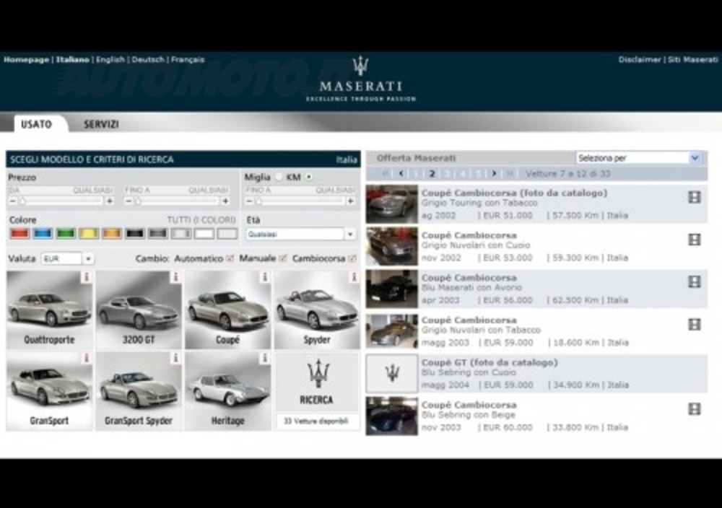
Task: Click the info icon on the Quattroporte tile
Action: [87, 277]
